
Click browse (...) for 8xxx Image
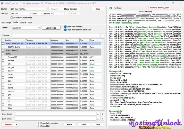click(98, 114)
